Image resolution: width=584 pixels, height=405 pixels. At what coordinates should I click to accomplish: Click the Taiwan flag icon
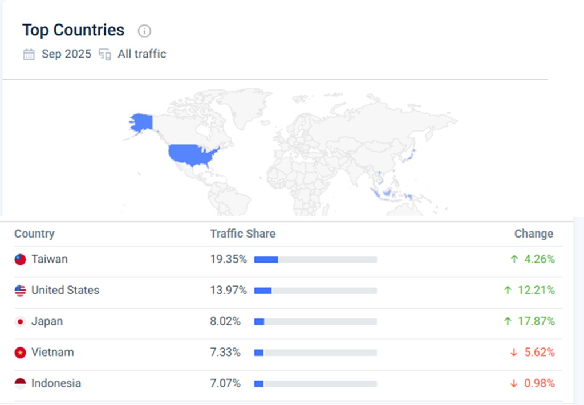tap(21, 260)
